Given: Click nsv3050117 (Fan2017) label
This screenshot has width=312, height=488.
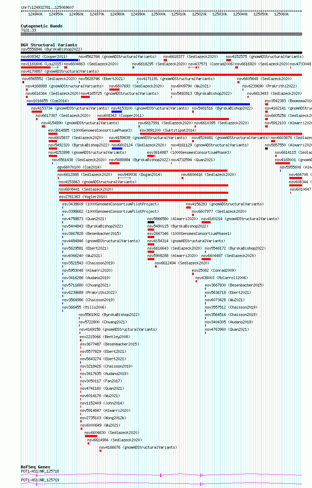Looking at the screenshot, I should [x=101, y=381].
